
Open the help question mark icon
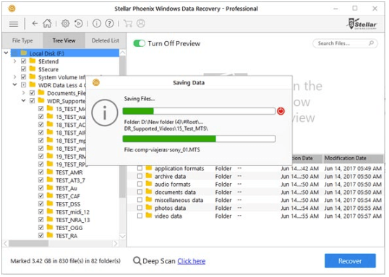point(109,24)
